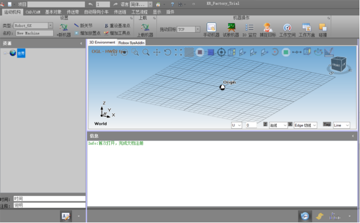This screenshot has height=223, width=360.
Task: Toggle the X checkbox beside Edge 切线
Action: [290, 124]
